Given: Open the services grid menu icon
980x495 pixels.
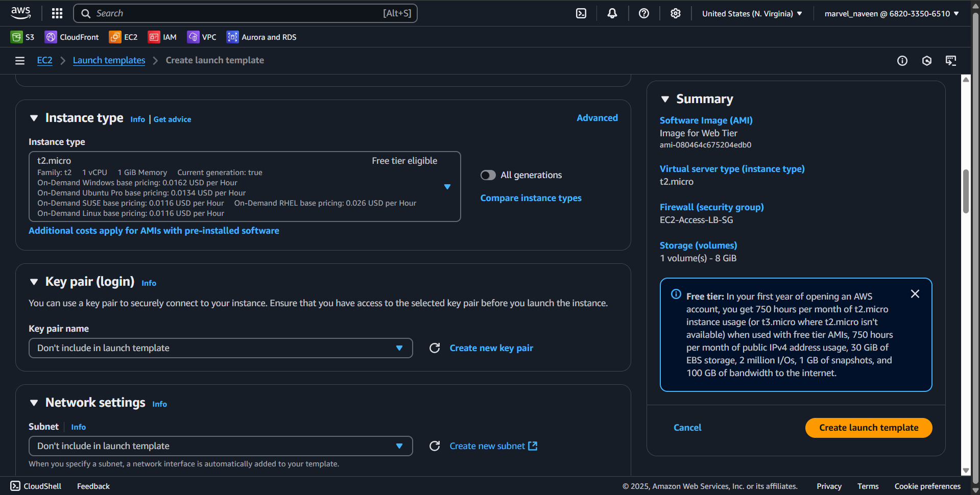Looking at the screenshot, I should click(57, 13).
